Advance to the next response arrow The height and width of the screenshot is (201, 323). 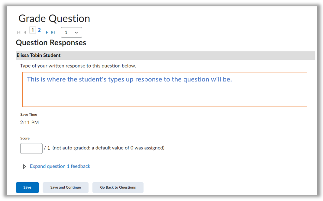(x=47, y=33)
